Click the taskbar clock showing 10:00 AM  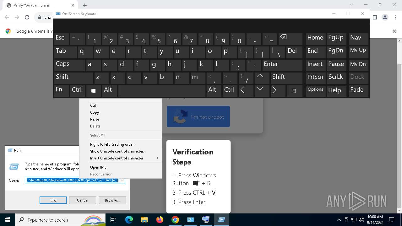tap(375, 220)
